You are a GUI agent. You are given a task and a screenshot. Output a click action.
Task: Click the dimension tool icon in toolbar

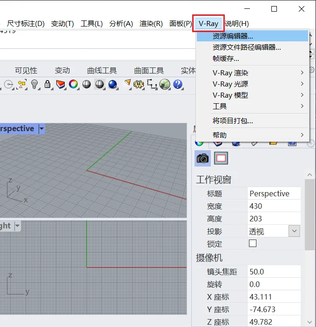(x=152, y=85)
